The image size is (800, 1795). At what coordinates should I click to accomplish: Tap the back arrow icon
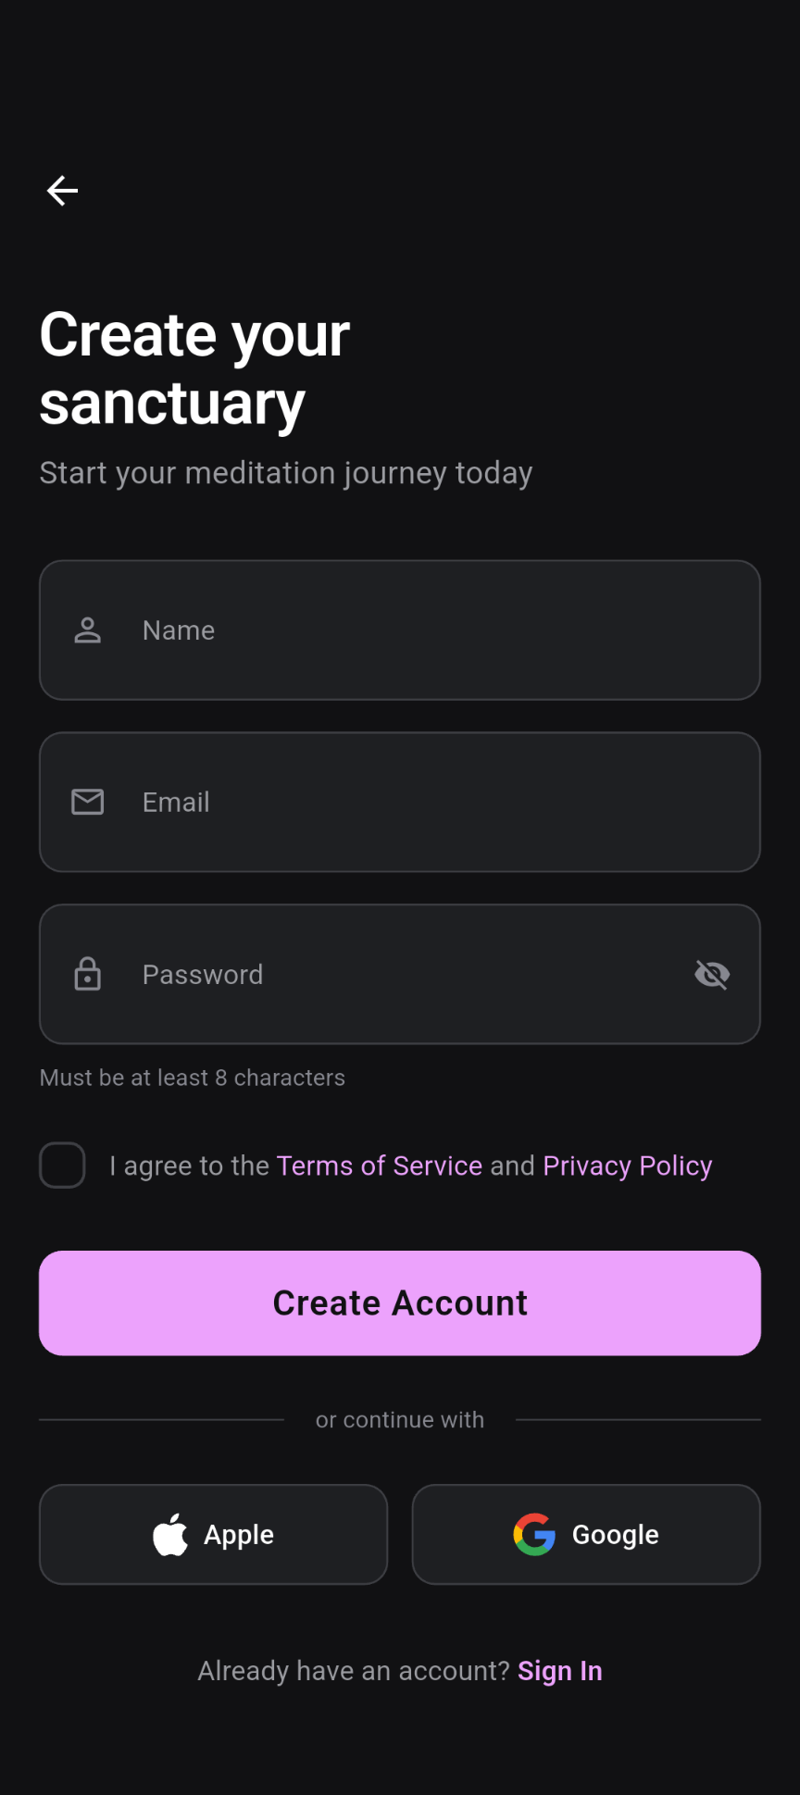pyautogui.click(x=62, y=191)
